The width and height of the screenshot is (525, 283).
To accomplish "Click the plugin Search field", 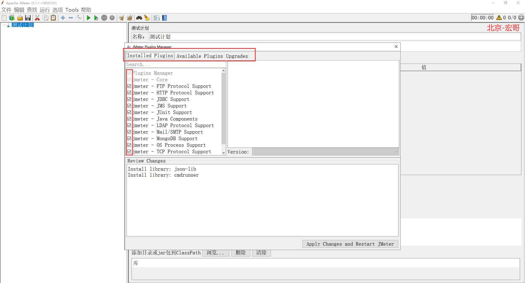I will coord(176,64).
